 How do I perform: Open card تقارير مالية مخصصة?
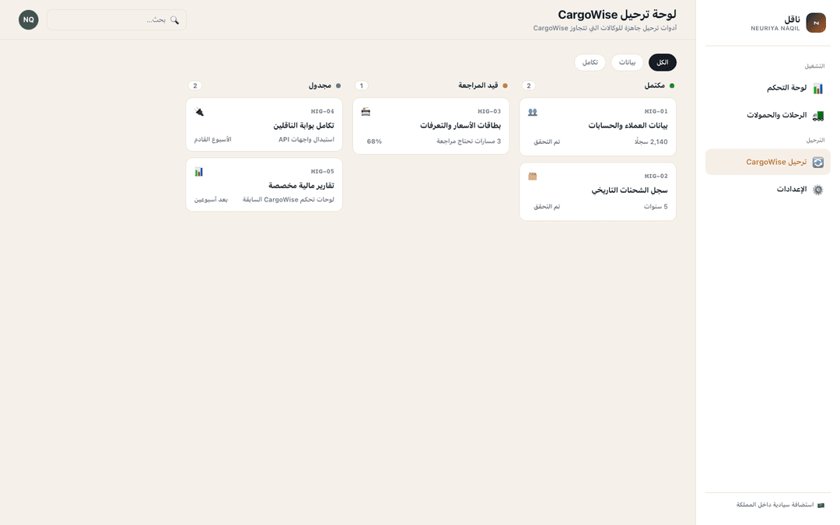click(264, 185)
